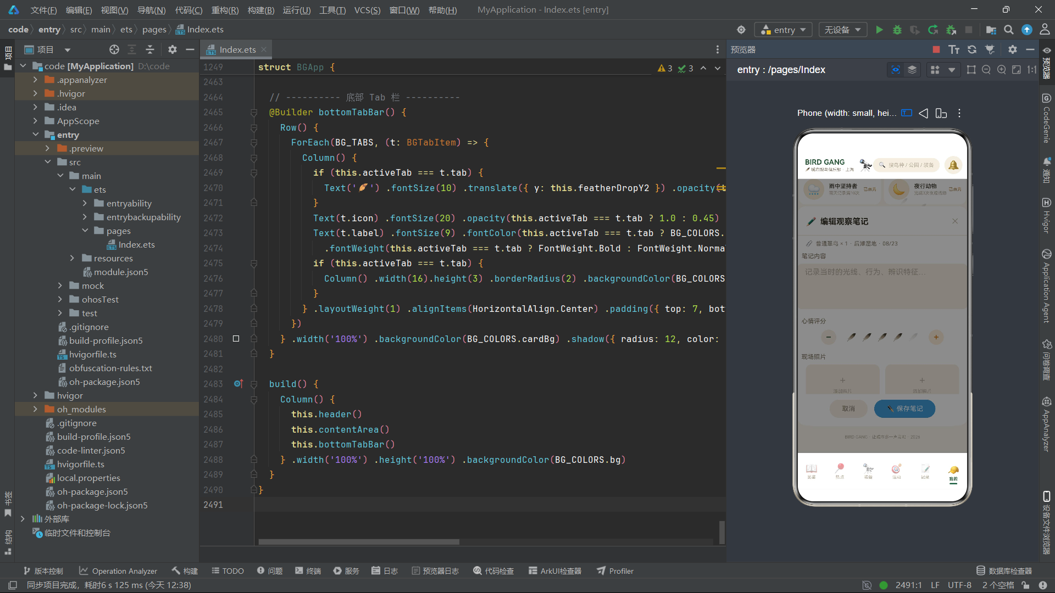This screenshot has height=593, width=1055.
Task: Toggle the T text icon beside Phone label
Action: [x=907, y=113]
